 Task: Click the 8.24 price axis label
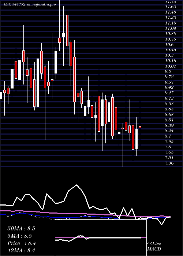[x=169, y=131]
